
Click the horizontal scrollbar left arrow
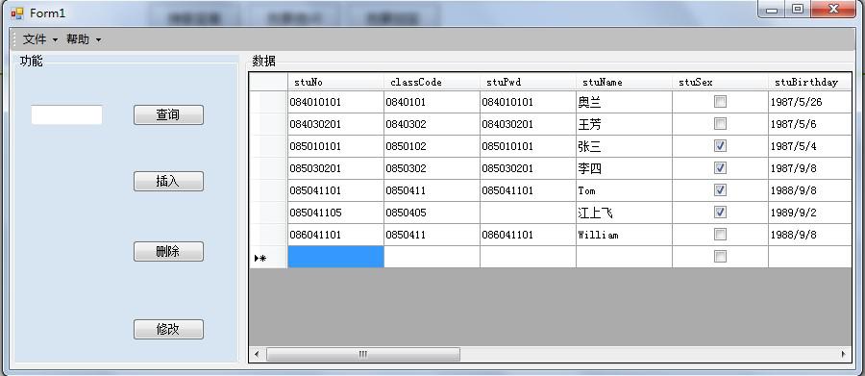257,354
